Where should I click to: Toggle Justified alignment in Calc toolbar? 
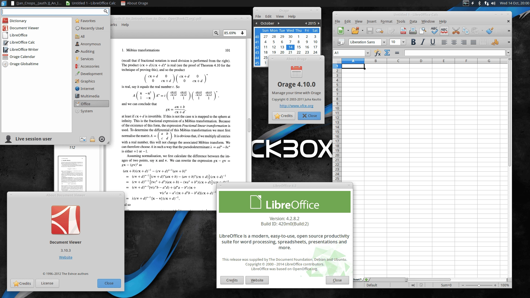point(473,42)
